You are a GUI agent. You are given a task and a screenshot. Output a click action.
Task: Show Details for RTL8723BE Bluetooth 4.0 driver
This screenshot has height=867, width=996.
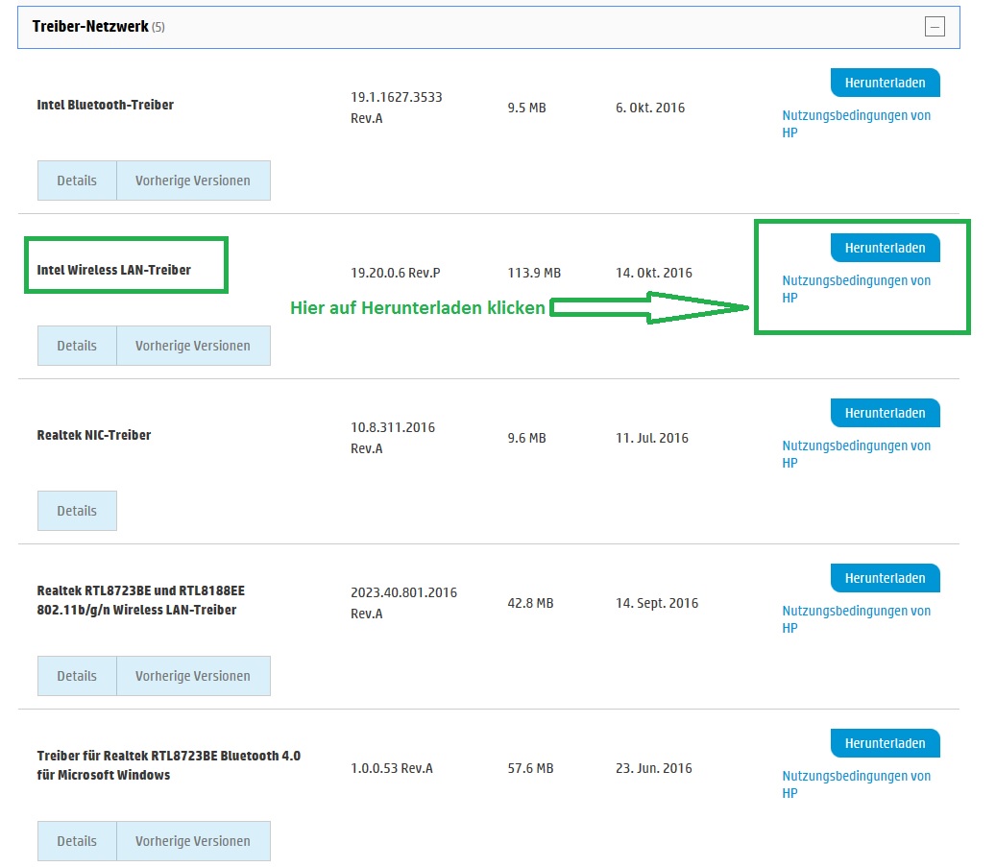[x=77, y=841]
